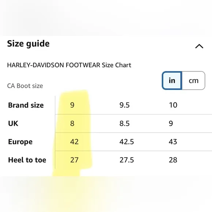The height and width of the screenshot is (212, 212).
Task: Click heel to toe 27 value
Action: click(x=74, y=160)
